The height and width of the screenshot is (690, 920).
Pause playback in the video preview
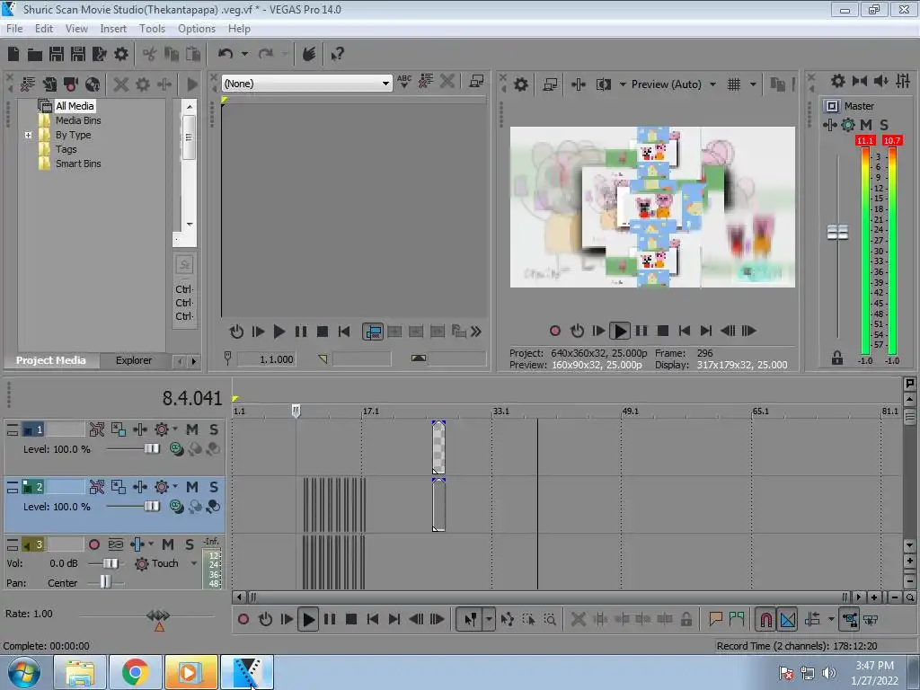(641, 331)
